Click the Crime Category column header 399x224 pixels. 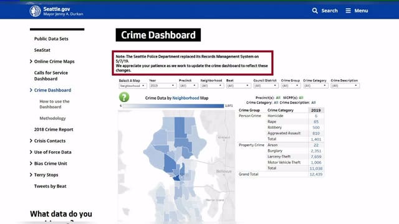281,110
